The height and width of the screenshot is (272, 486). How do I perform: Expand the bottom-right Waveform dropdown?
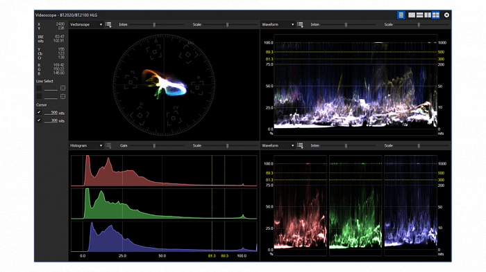point(278,145)
